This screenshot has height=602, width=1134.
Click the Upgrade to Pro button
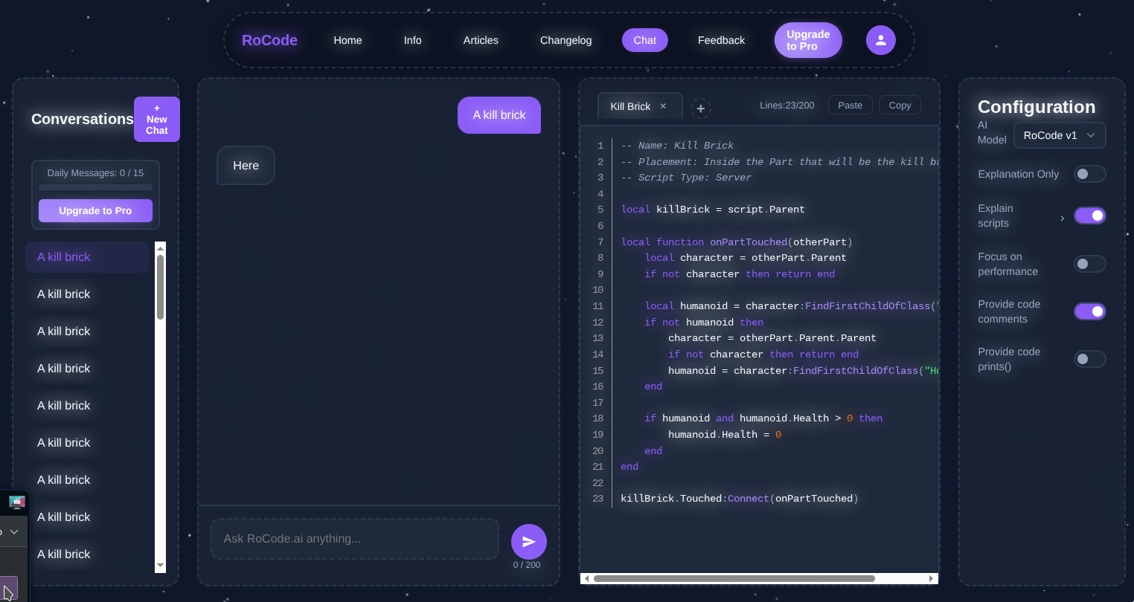pos(808,40)
